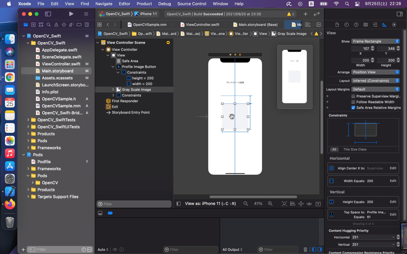Toggle the document outline panel button
Image resolution: width=407 pixels, height=254 pixels.
[179, 204]
